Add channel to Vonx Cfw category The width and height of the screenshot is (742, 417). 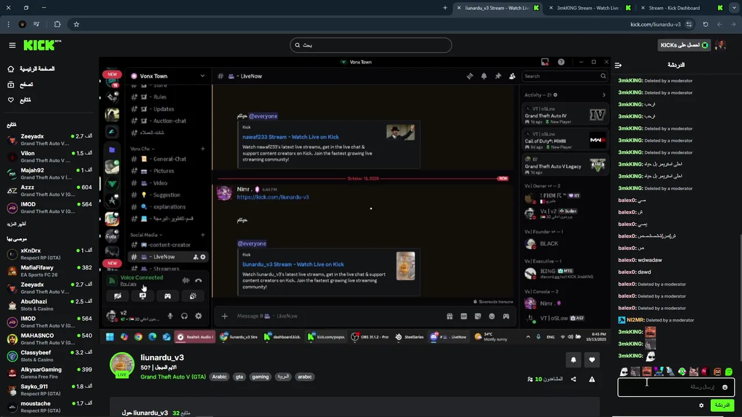(x=202, y=149)
